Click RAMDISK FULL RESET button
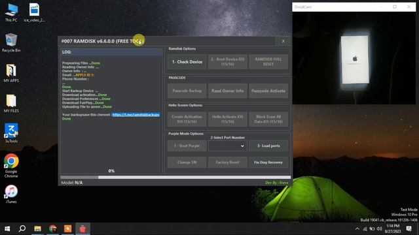The width and height of the screenshot is (419, 235). (268, 62)
